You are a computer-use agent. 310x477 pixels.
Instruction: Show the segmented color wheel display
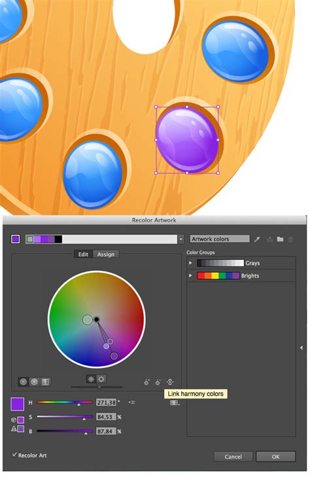[35, 381]
